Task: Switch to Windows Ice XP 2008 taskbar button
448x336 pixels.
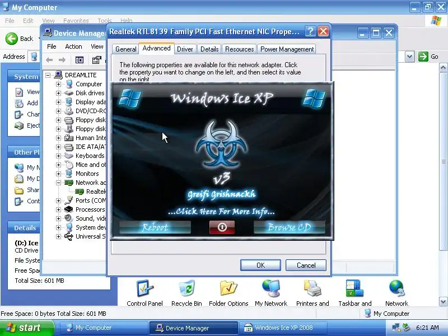Action: pos(283,328)
